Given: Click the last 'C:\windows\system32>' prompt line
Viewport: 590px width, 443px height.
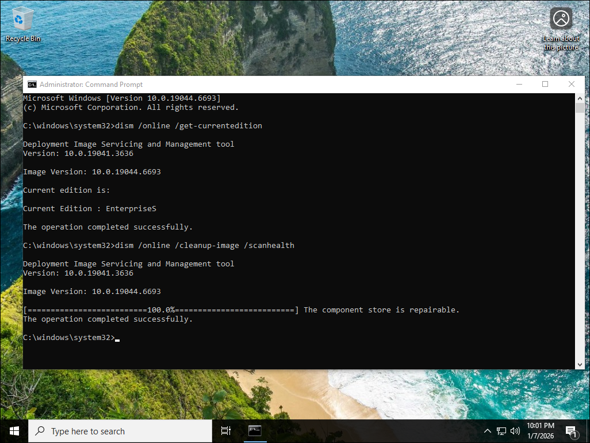Looking at the screenshot, I should (x=71, y=338).
